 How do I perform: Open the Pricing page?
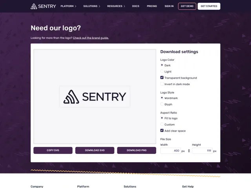click(152, 6)
